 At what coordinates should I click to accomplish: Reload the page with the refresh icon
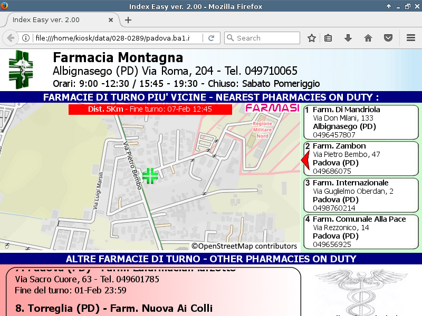pyautogui.click(x=211, y=38)
